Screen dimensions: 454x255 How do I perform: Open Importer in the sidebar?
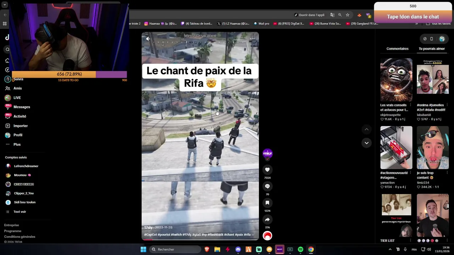point(21,126)
